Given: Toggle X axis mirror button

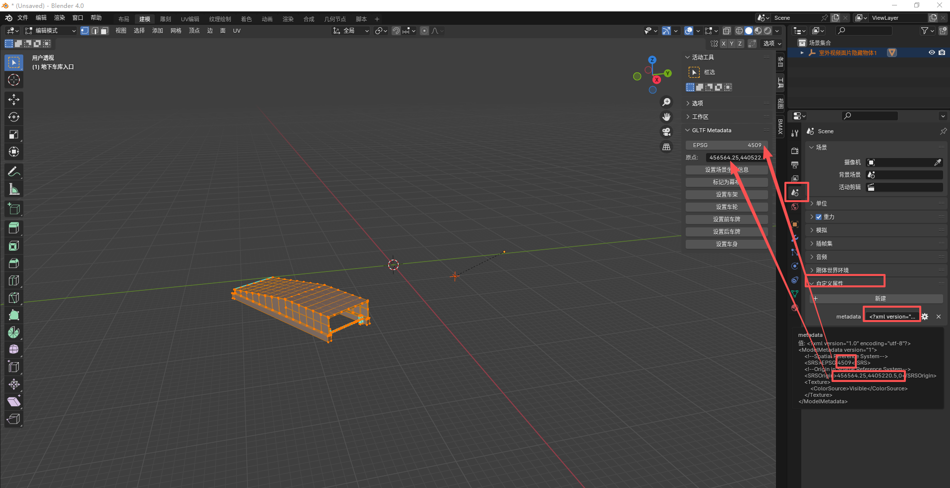Looking at the screenshot, I should click(x=723, y=44).
